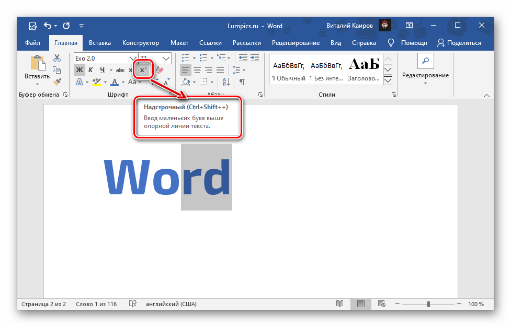Click the numbered list icon
Screen dimensions: 511x327
pyautogui.click(x=203, y=58)
